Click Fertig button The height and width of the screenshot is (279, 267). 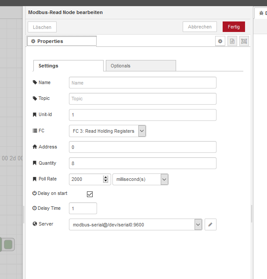pyautogui.click(x=234, y=27)
